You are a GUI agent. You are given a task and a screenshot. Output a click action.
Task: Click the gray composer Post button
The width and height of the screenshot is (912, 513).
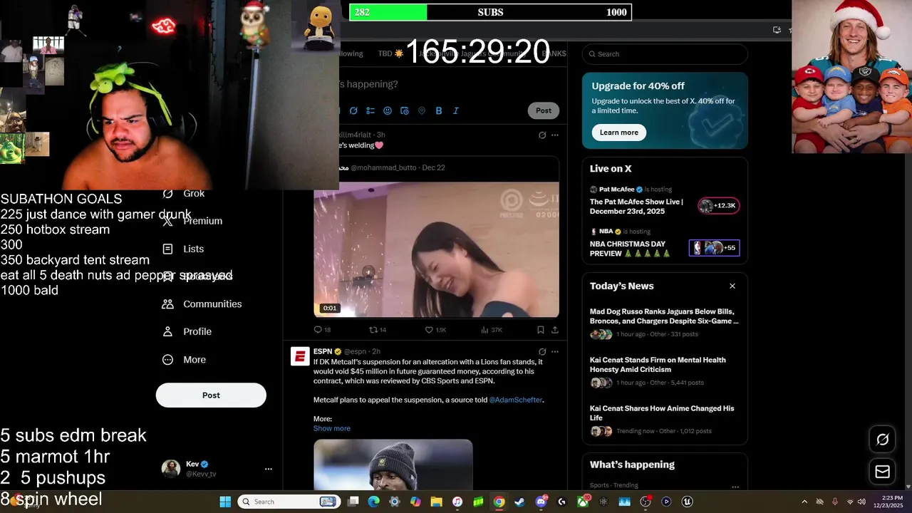click(544, 110)
